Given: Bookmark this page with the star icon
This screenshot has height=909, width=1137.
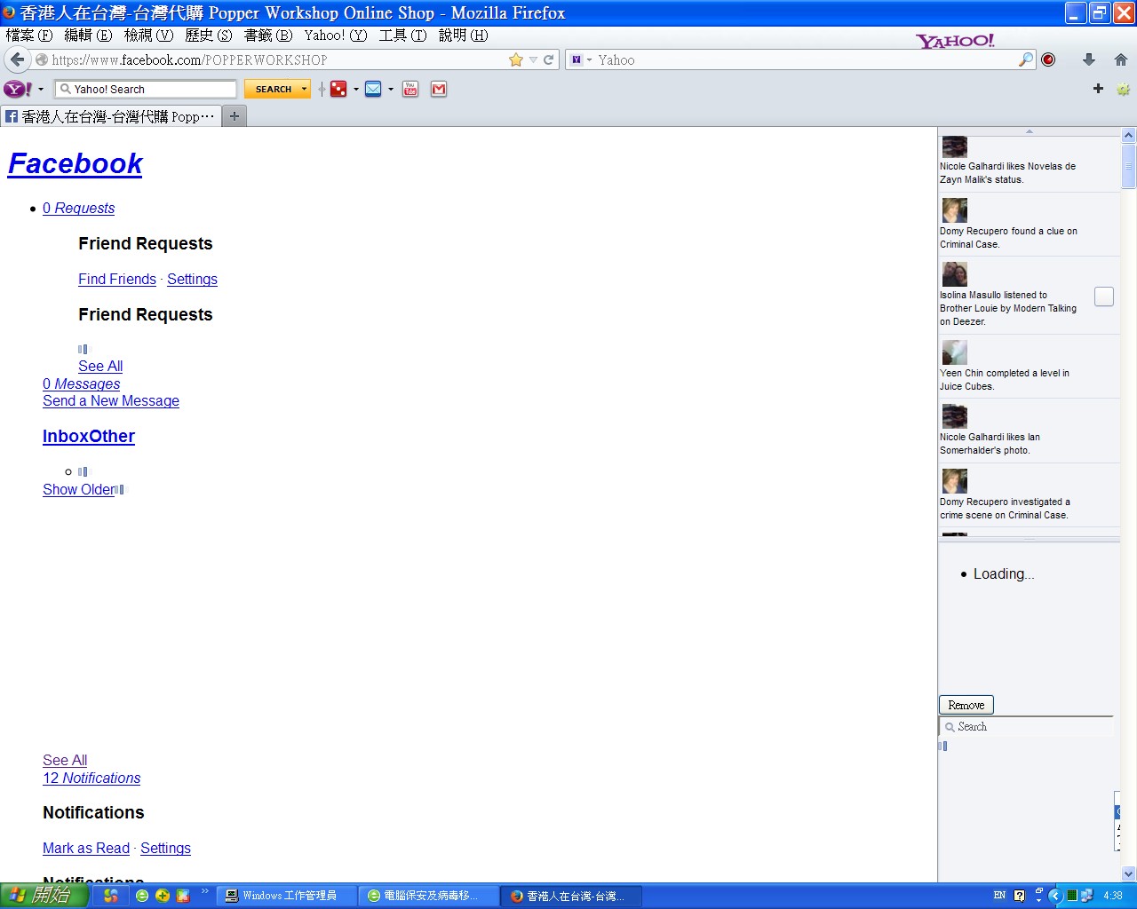Looking at the screenshot, I should point(516,59).
